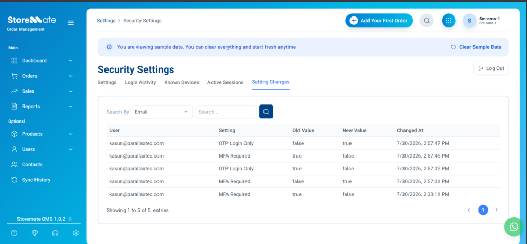Click the Sync History refresh icon
The image size is (527, 244).
[x=14, y=180]
